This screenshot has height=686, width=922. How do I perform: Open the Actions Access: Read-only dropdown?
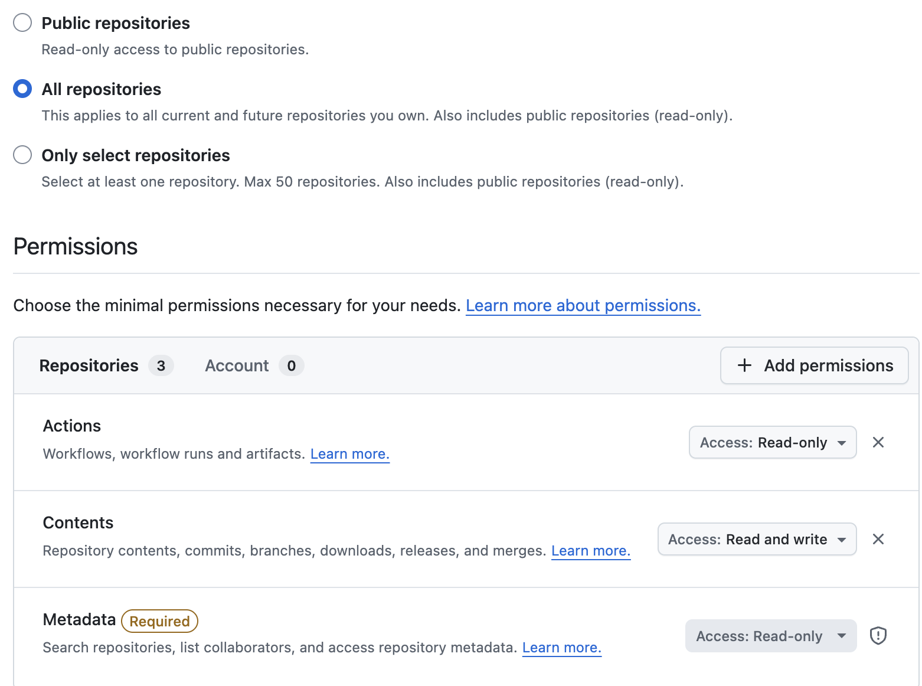772,442
